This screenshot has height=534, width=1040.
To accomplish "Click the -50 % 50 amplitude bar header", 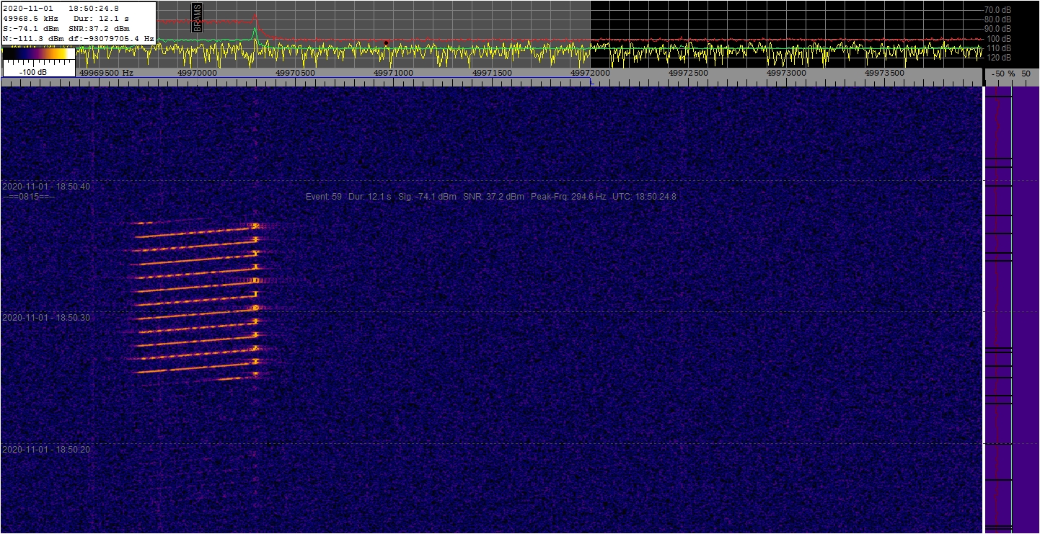I will (1010, 74).
